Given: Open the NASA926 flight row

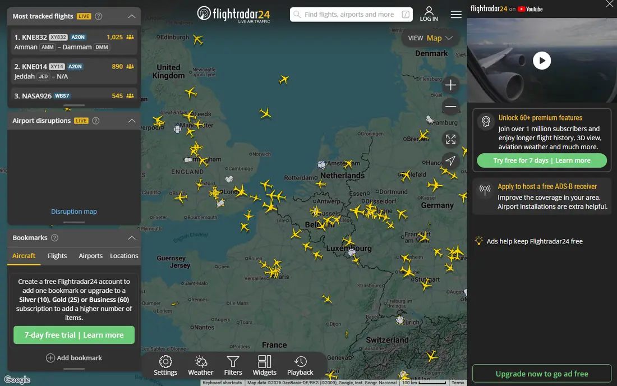Looking at the screenshot, I should pos(74,95).
